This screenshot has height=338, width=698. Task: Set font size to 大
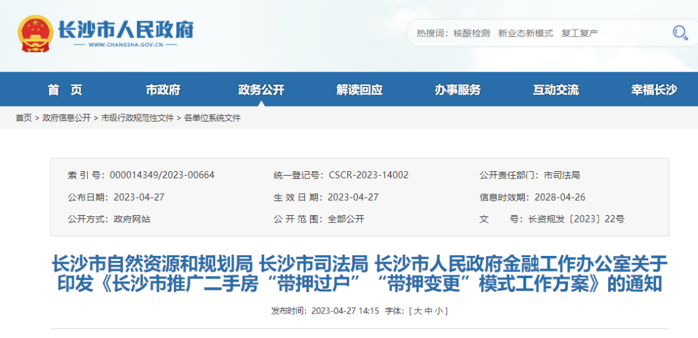[417, 310]
